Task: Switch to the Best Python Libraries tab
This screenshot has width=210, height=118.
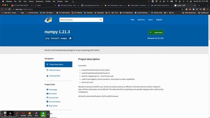Action: tap(161, 5)
